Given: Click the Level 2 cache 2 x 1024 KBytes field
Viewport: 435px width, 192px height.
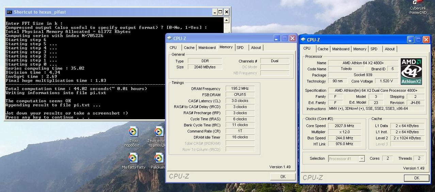Looking at the screenshot, I should coord(407,138).
